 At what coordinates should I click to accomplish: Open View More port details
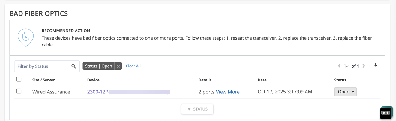(228, 92)
